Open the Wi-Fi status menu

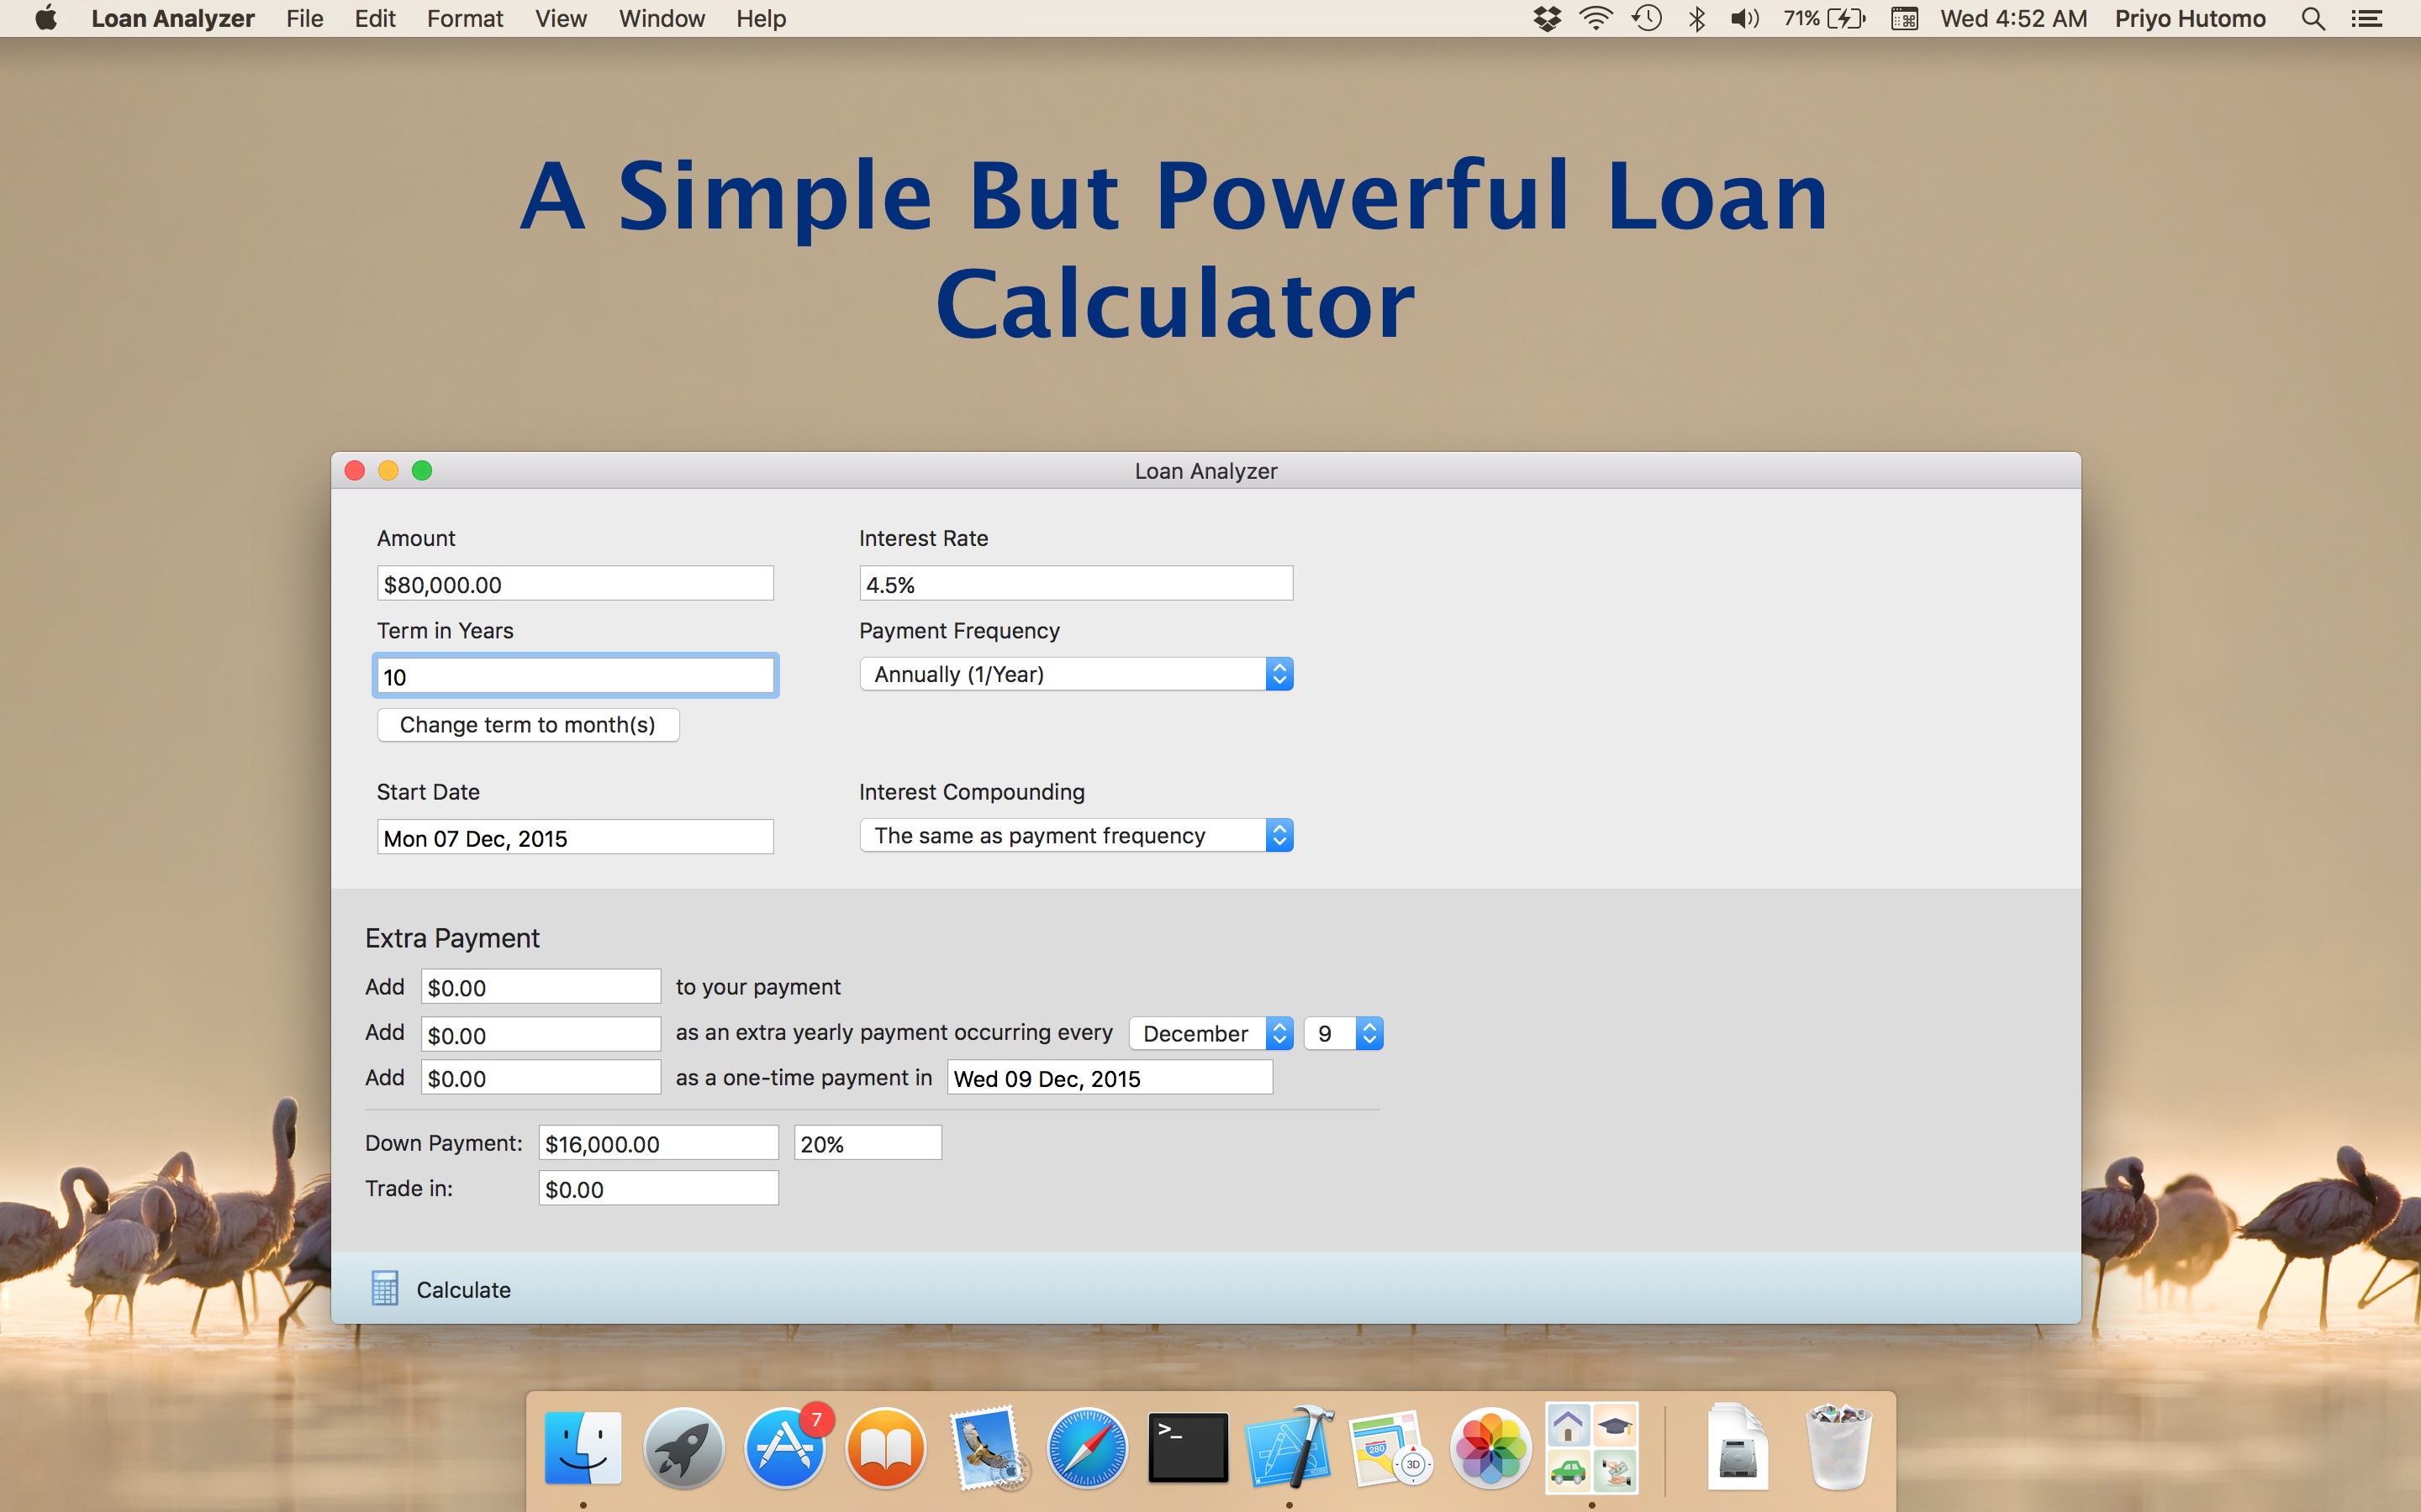[x=1595, y=18]
